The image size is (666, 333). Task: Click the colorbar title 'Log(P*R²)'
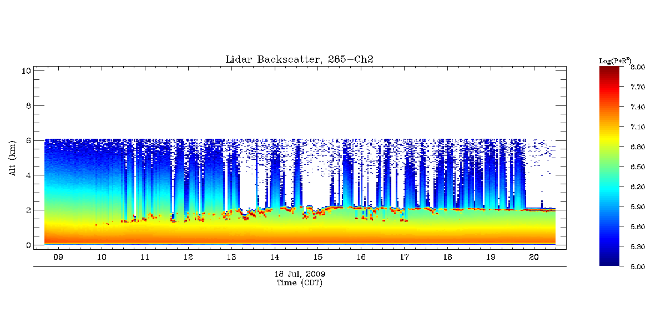615,60
